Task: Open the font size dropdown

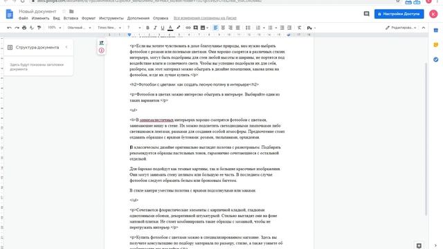Action: pos(134,28)
